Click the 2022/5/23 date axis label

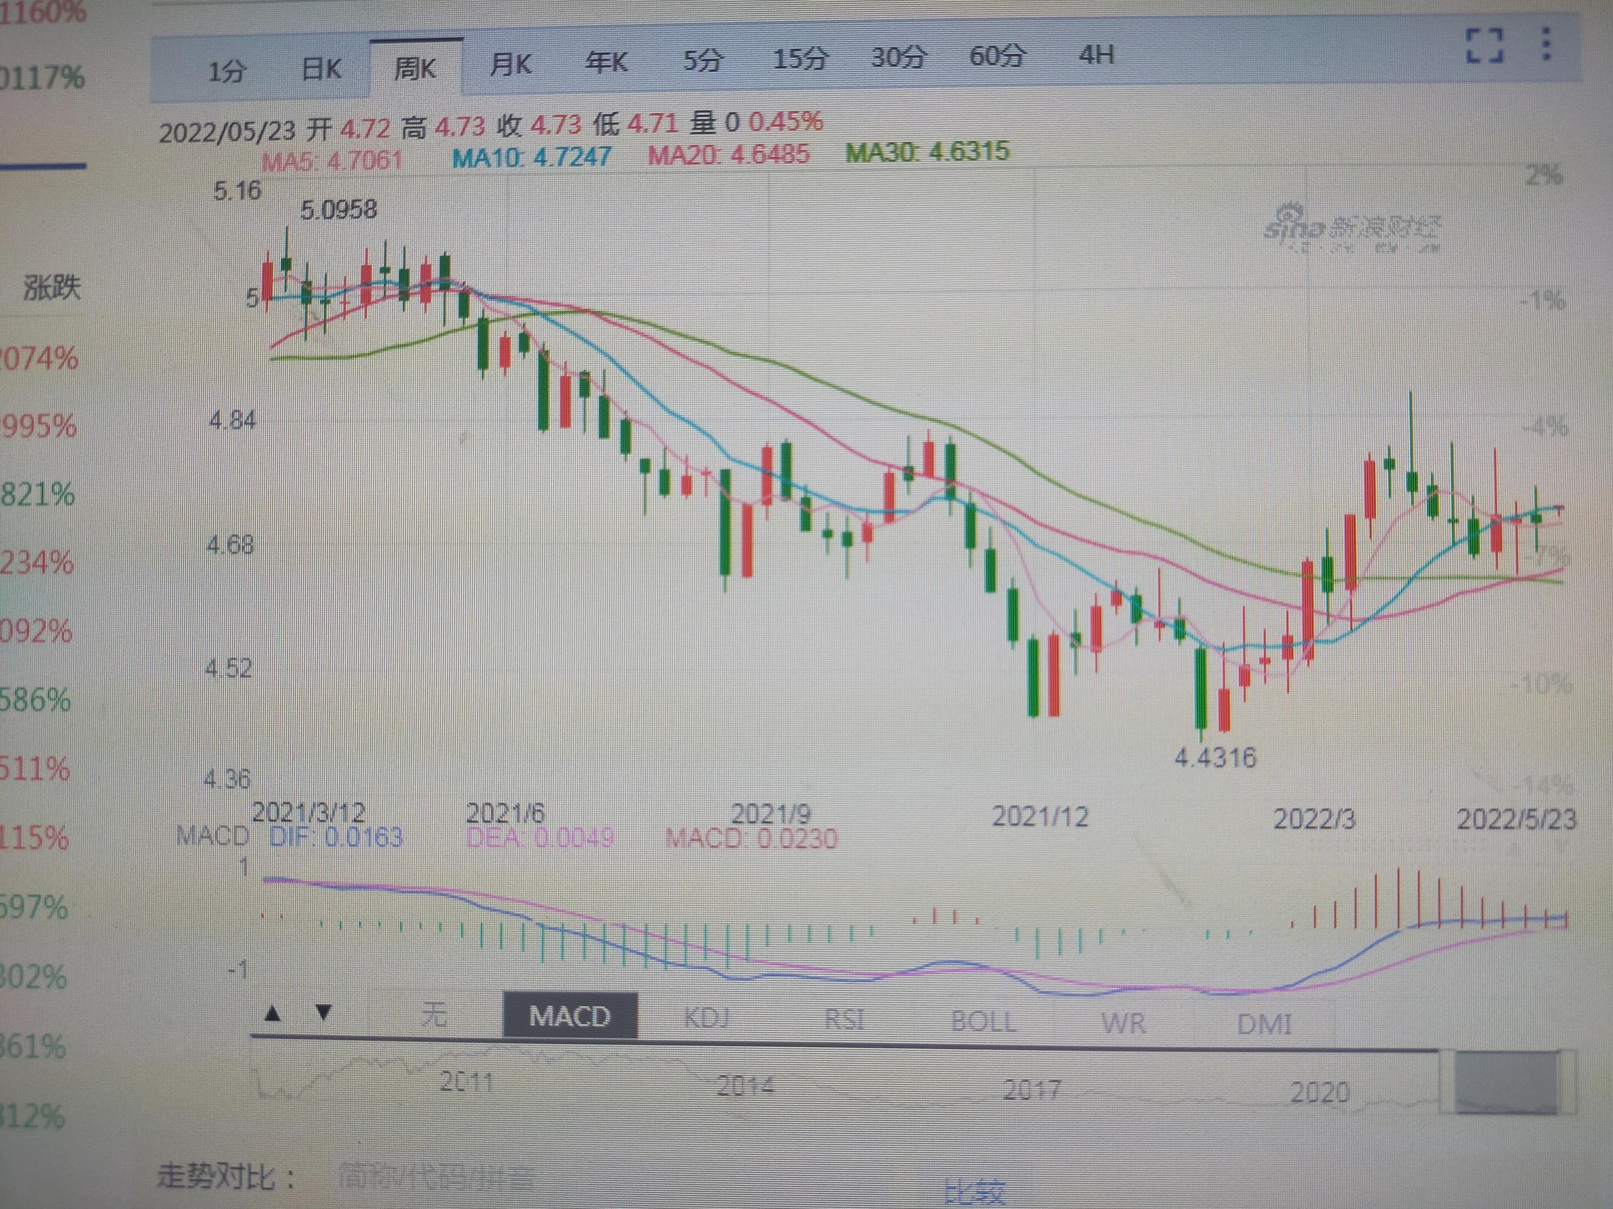pyautogui.click(x=1516, y=820)
